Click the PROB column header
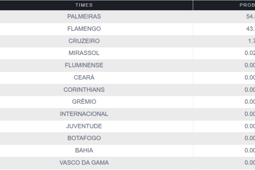Screen dimensions: 255x170 pyautogui.click(x=247, y=5)
